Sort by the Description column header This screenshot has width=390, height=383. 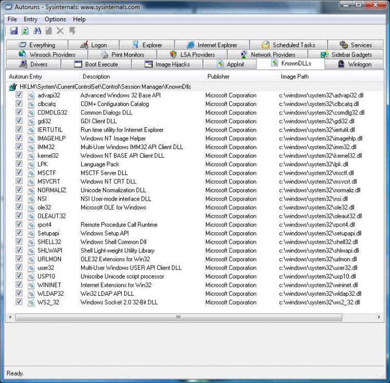[x=141, y=76]
